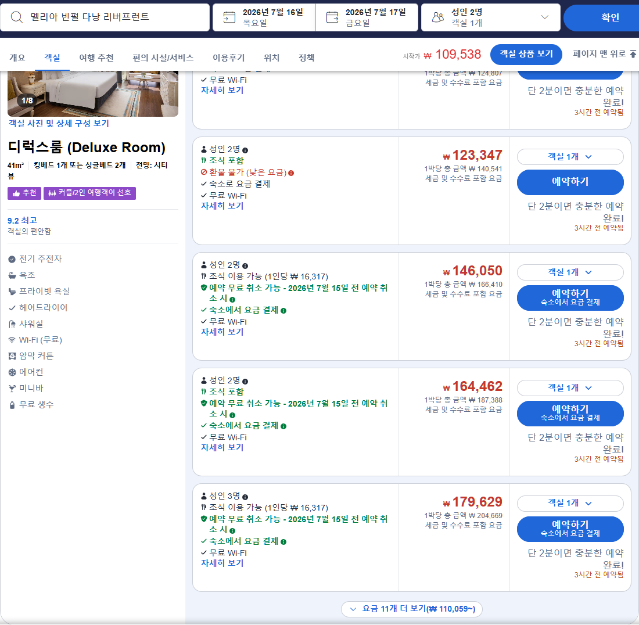Open the guests and rooms dropdown

tap(491, 17)
